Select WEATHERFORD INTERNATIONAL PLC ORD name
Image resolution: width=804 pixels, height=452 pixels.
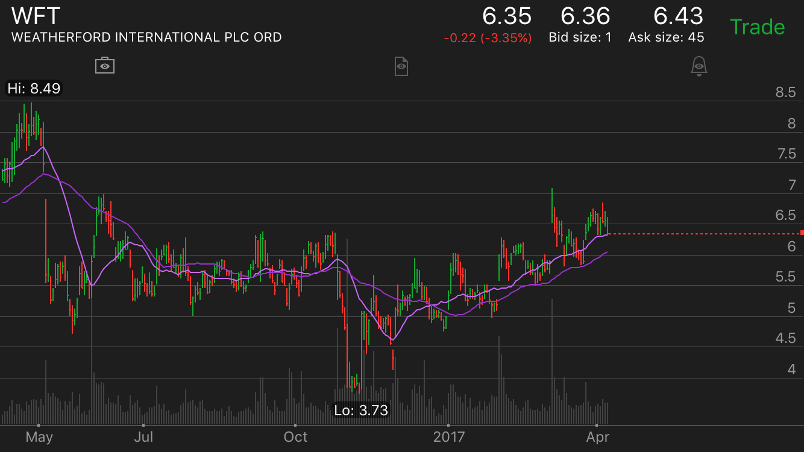146,37
